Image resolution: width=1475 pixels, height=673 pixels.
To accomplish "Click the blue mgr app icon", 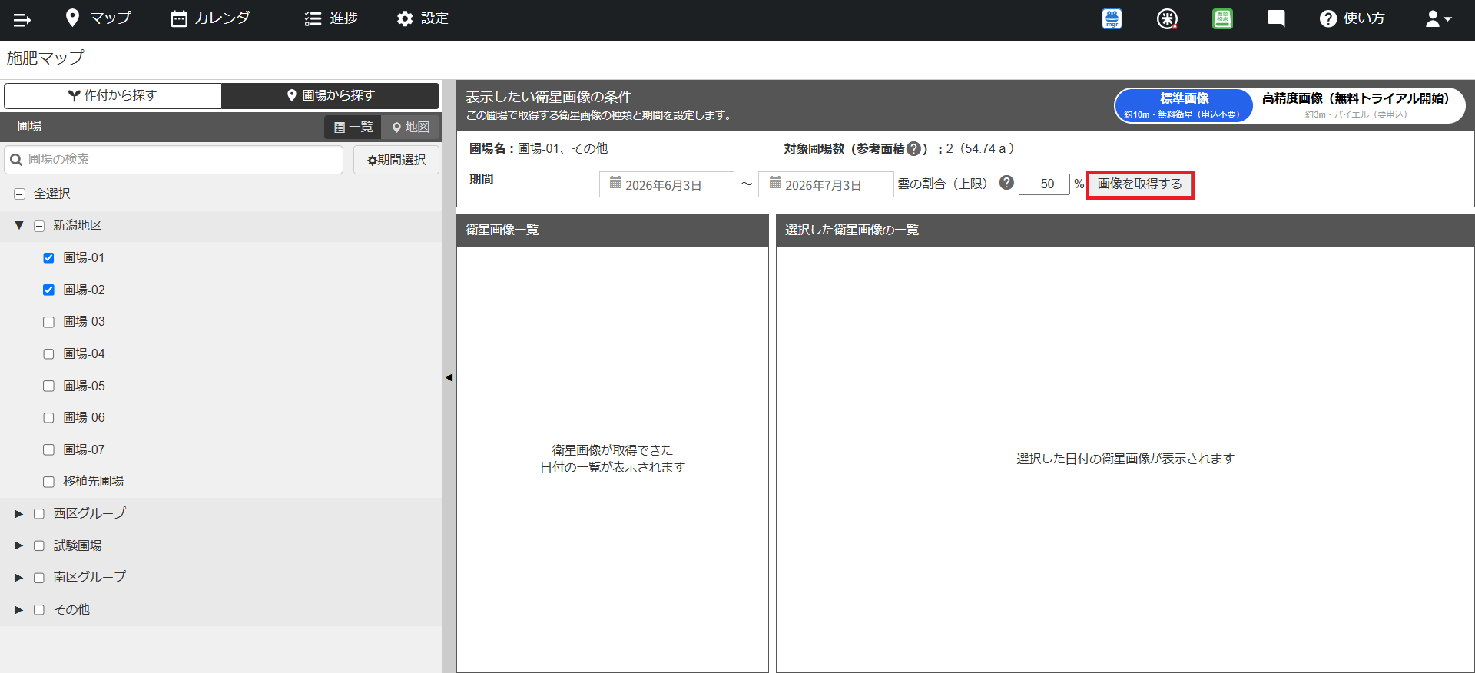I will click(x=1112, y=18).
